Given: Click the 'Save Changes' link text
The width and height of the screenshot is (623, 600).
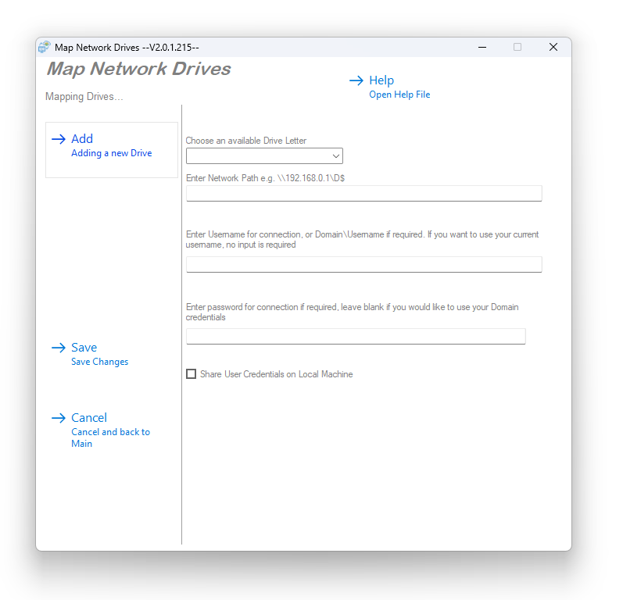Looking at the screenshot, I should click(99, 362).
